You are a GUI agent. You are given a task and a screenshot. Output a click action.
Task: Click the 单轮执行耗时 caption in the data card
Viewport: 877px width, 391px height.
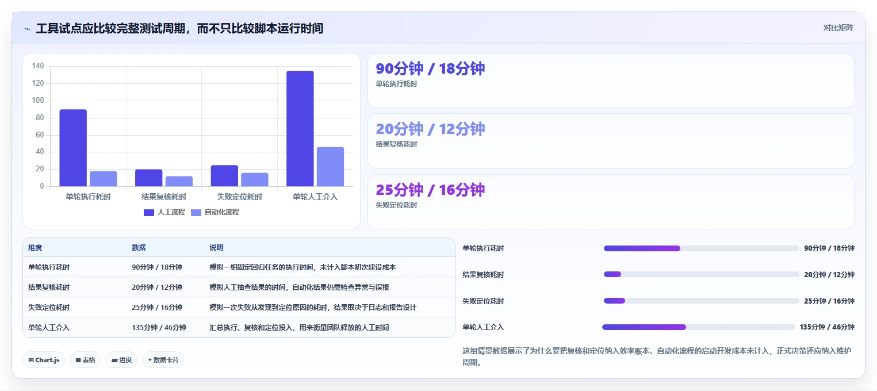pos(396,84)
